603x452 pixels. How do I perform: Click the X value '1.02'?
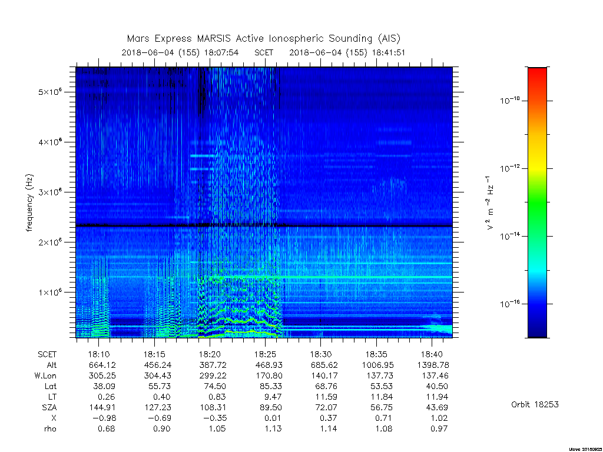[440, 418]
